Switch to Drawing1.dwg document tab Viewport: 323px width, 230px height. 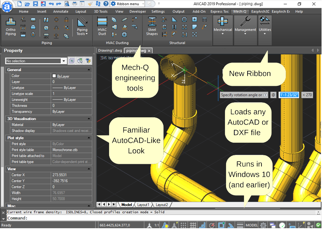(x=110, y=50)
